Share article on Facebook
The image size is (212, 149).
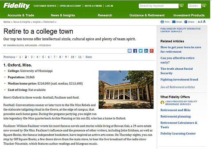(135, 51)
